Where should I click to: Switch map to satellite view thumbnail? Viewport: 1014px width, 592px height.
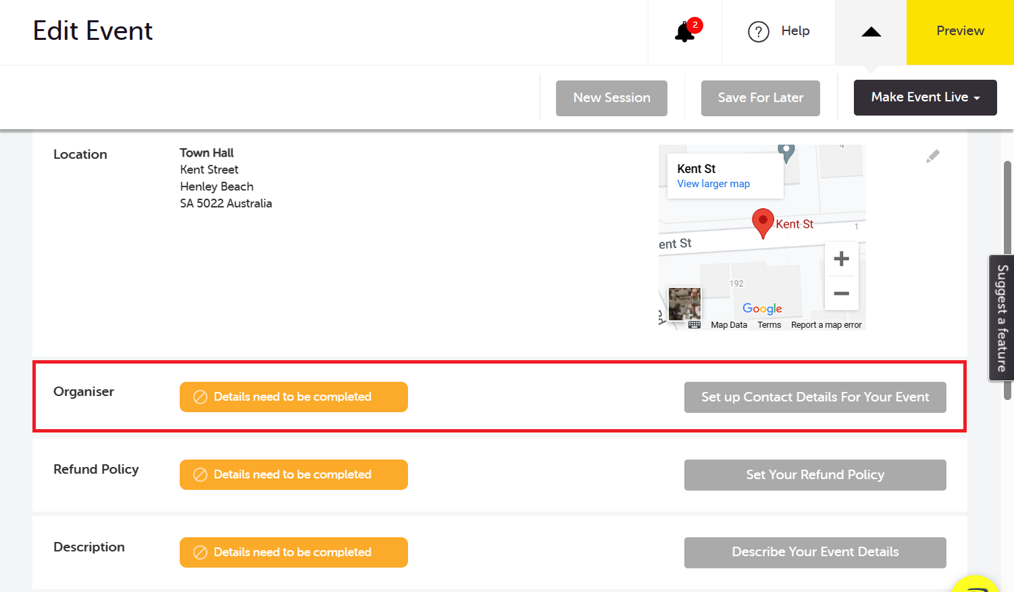pos(684,303)
